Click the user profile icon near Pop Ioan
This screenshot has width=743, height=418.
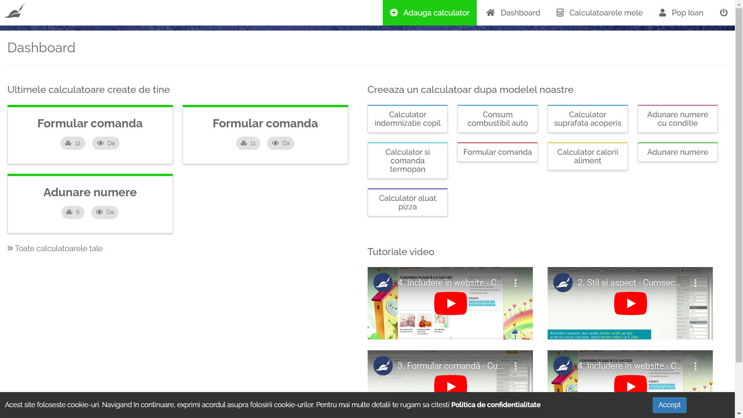tap(663, 13)
